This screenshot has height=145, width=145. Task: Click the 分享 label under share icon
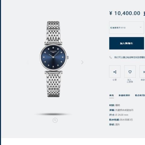click(114, 80)
